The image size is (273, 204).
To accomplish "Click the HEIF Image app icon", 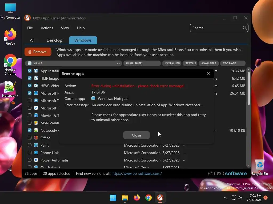I will click(36, 78).
